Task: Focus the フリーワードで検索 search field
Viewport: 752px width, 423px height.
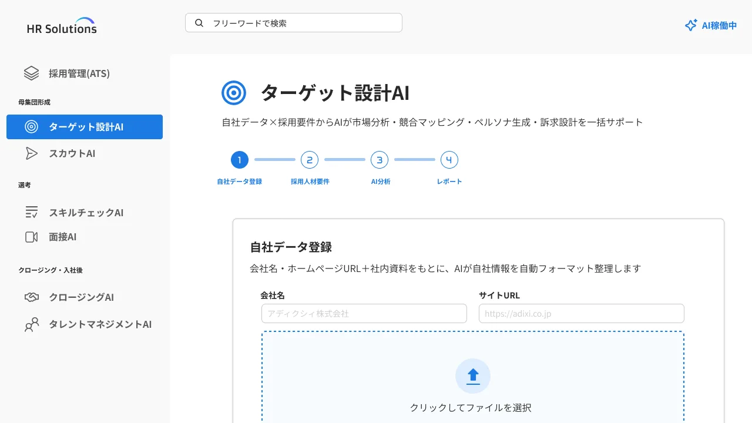Action: click(294, 23)
